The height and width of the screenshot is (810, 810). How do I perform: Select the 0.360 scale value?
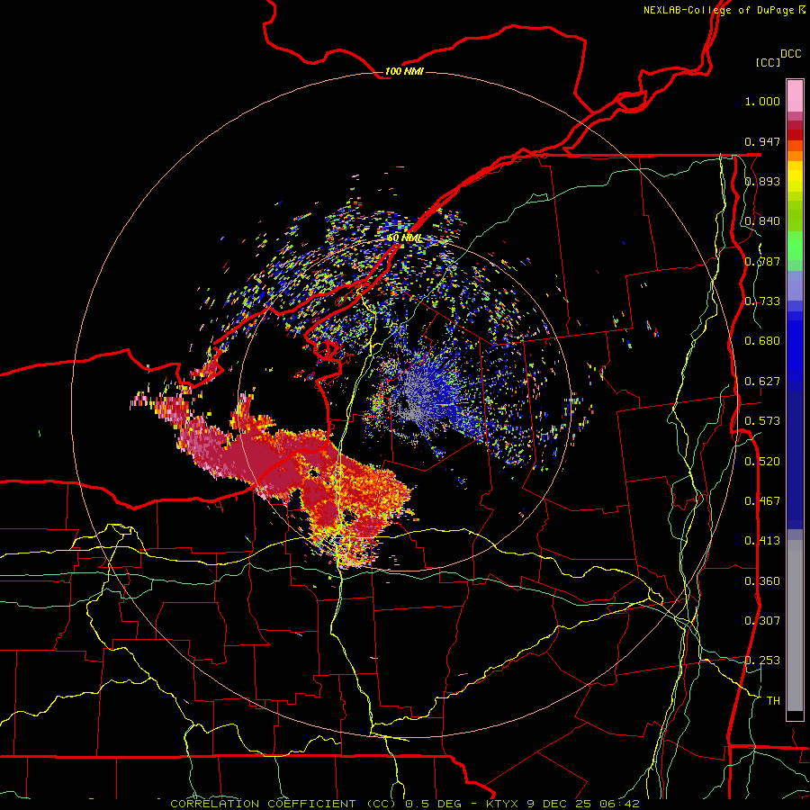(762, 581)
